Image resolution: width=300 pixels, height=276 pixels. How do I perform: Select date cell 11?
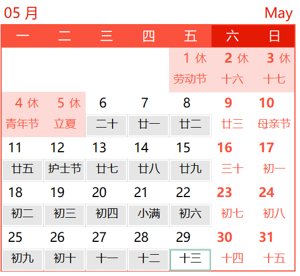point(22,148)
